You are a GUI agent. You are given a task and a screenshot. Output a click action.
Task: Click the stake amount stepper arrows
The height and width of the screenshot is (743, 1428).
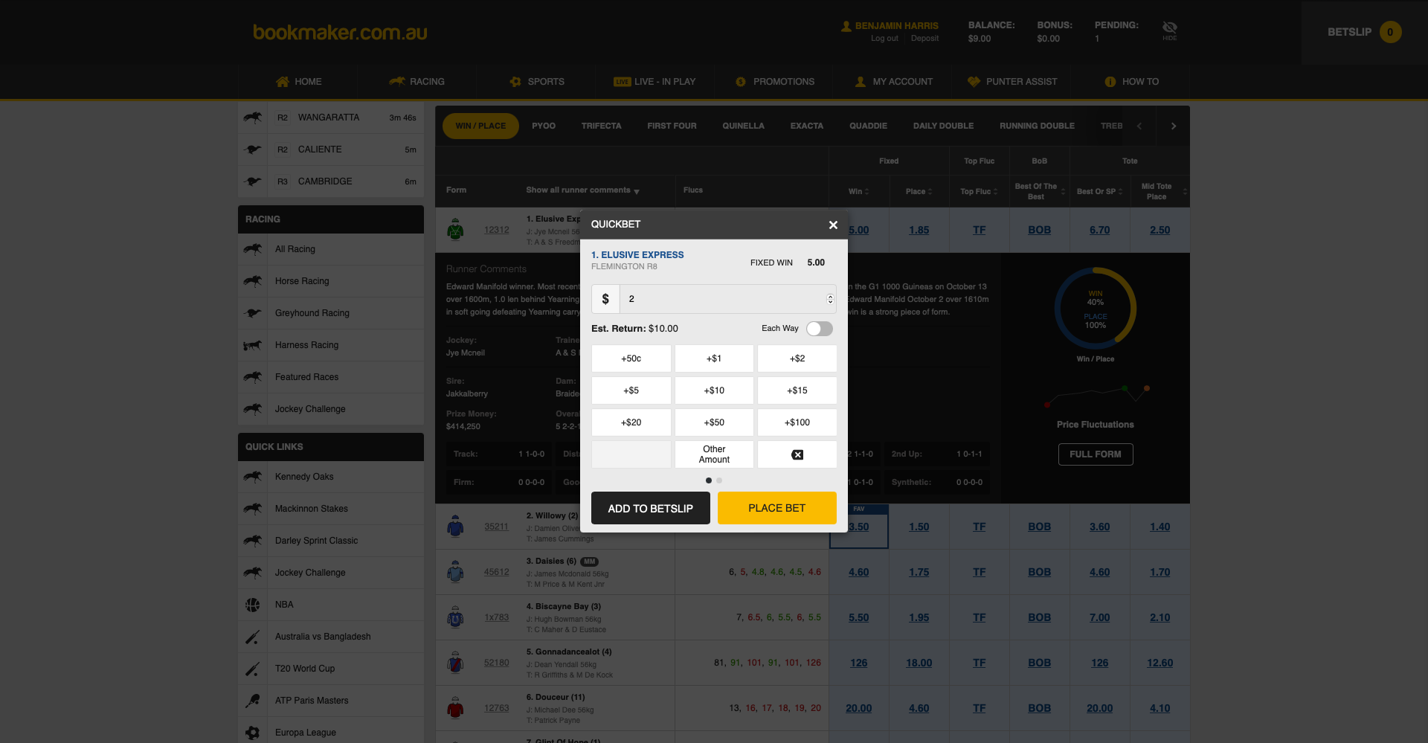point(830,299)
